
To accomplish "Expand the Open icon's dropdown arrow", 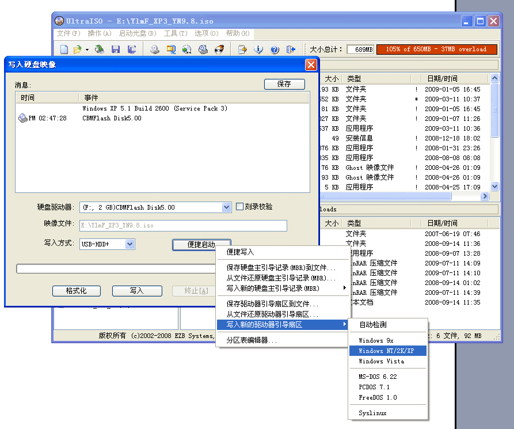I will point(87,50).
